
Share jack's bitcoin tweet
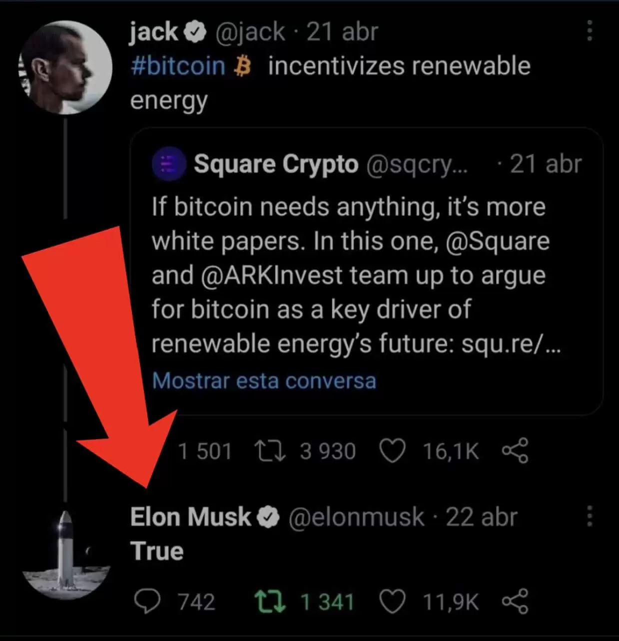(515, 451)
